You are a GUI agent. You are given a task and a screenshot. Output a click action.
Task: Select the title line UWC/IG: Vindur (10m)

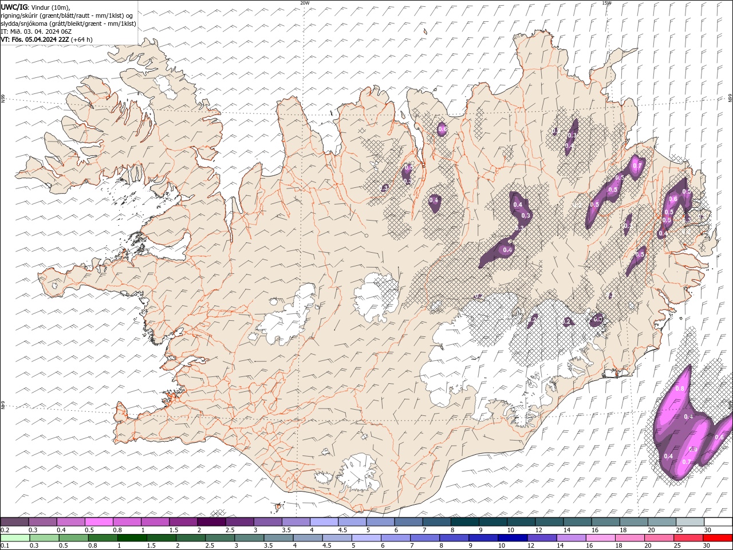[x=35, y=7]
